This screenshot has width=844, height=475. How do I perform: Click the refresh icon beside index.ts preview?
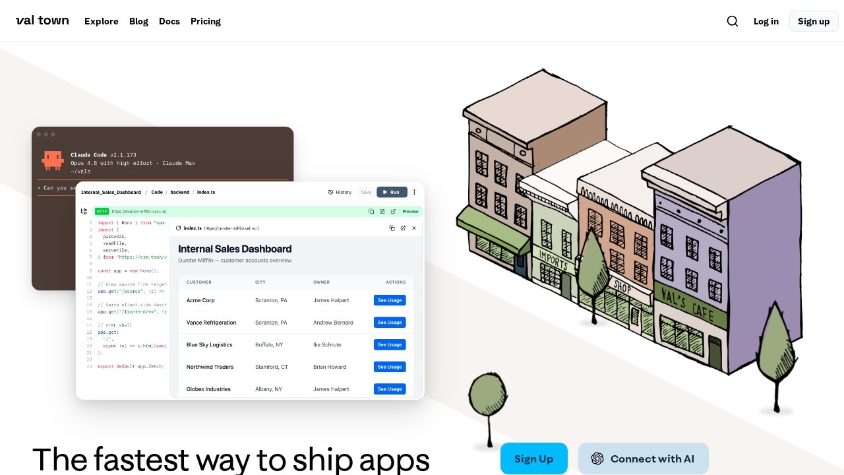pyautogui.click(x=178, y=228)
